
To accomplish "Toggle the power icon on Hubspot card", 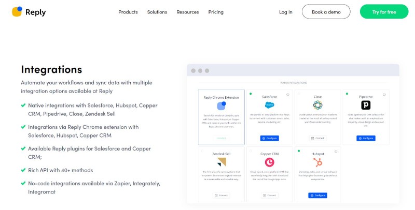I will pyautogui.click(x=336, y=152).
